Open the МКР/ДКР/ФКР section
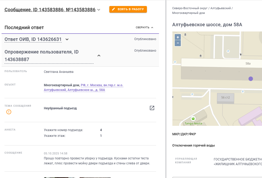 click(x=184, y=134)
